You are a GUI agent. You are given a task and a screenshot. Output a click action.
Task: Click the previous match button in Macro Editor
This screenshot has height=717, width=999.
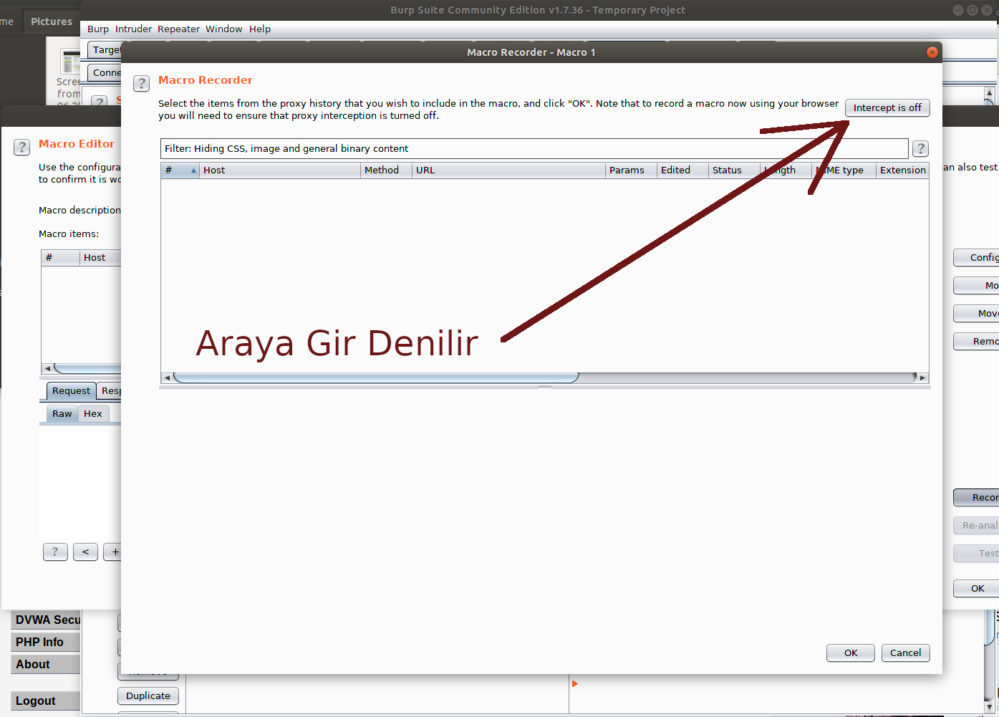click(x=85, y=552)
